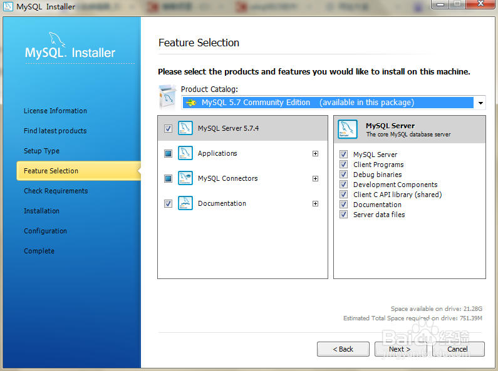Toggle the MySQL Connectors product checkbox
This screenshot has width=498, height=371.
(x=168, y=178)
